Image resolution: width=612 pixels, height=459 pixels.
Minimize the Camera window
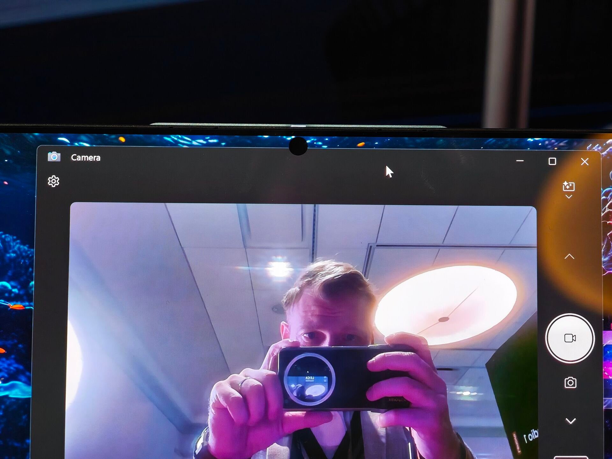[x=520, y=161]
